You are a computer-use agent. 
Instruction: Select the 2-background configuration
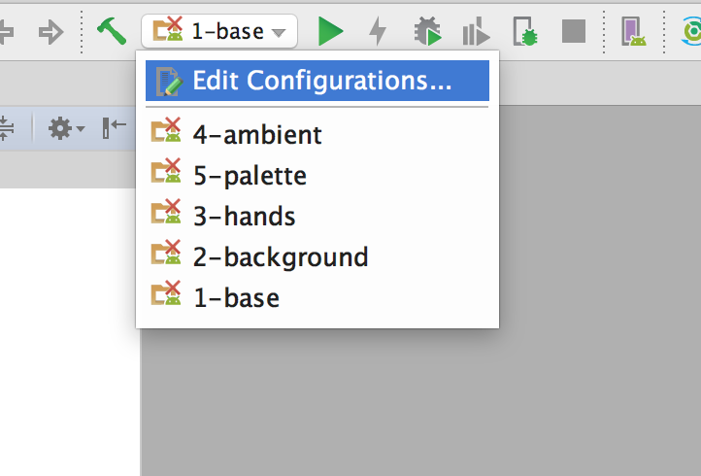(x=280, y=257)
